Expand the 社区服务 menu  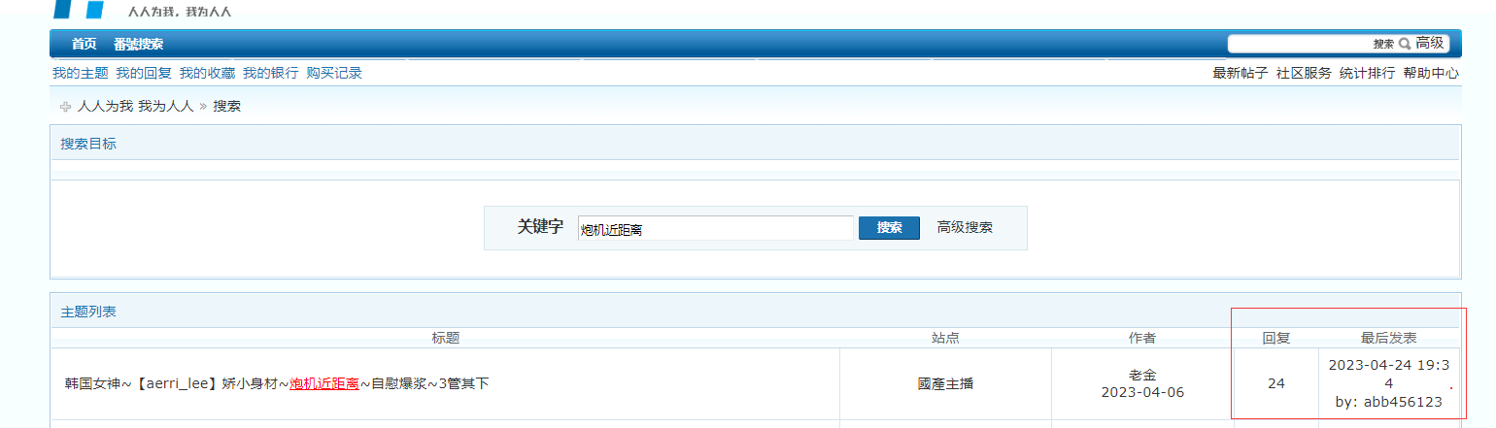1304,73
